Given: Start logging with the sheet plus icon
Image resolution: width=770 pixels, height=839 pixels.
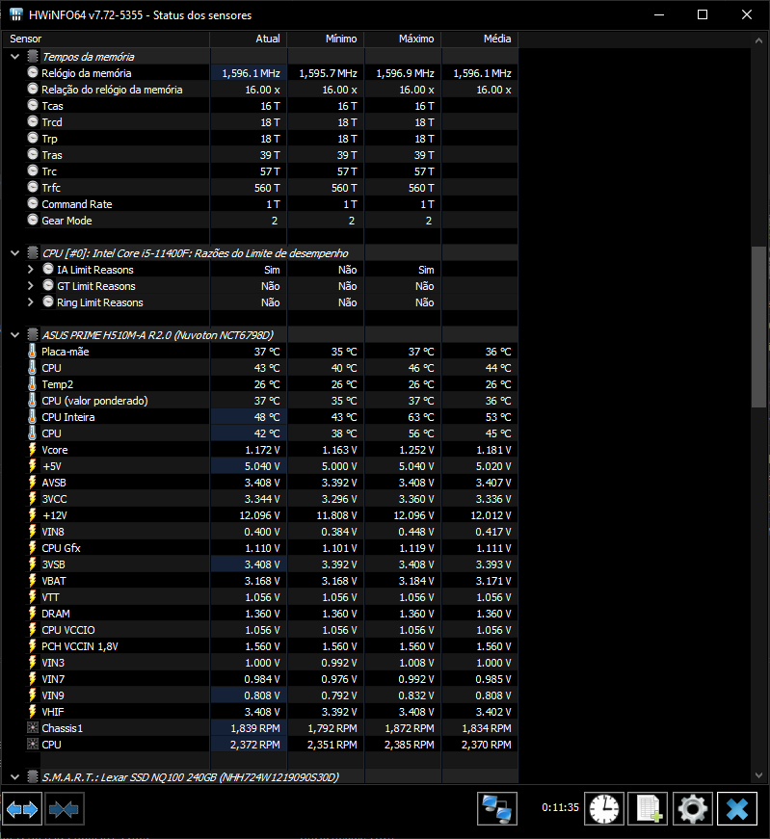Looking at the screenshot, I should coord(648,808).
